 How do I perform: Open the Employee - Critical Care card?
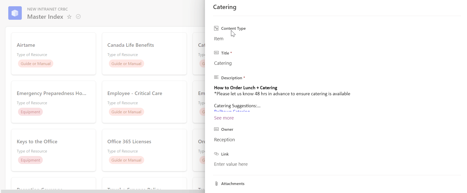click(x=144, y=102)
